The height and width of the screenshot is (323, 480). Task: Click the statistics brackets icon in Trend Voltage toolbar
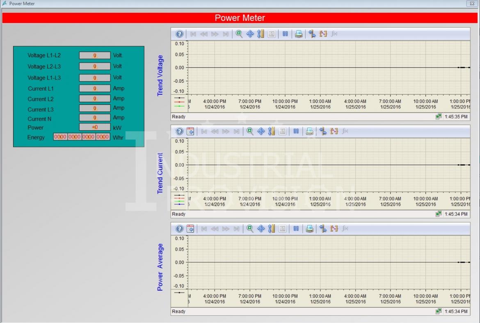[x=323, y=34]
